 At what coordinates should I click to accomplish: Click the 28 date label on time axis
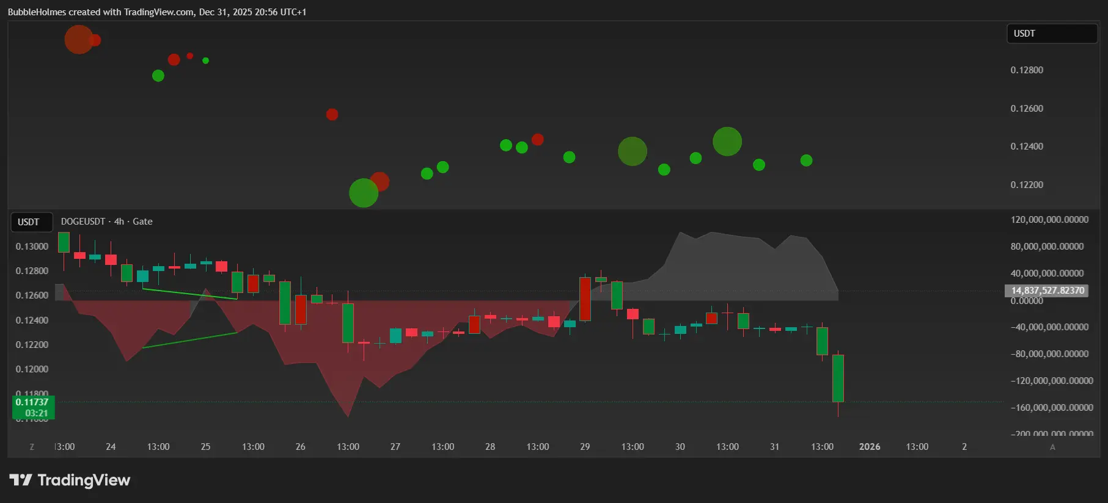click(x=490, y=447)
